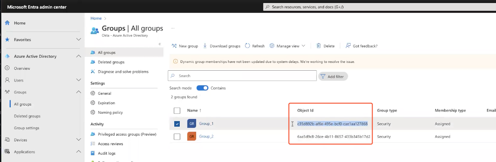Click the General settings gear icon
Image resolution: width=496 pixels, height=162 pixels.
(x=93, y=93)
